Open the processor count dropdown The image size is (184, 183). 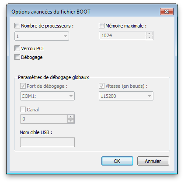tap(42, 36)
